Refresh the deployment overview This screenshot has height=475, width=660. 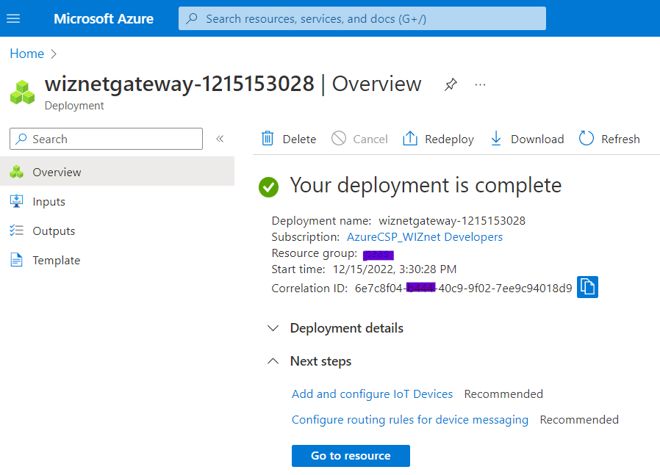(609, 139)
